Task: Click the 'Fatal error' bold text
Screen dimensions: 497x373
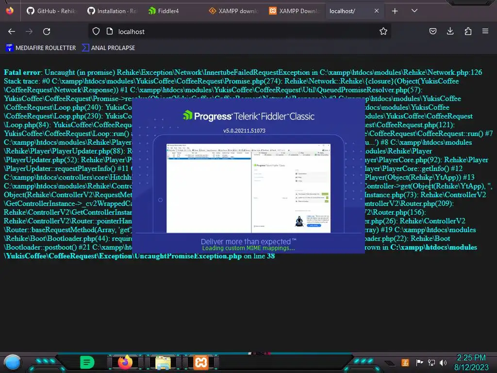Action: [22, 72]
